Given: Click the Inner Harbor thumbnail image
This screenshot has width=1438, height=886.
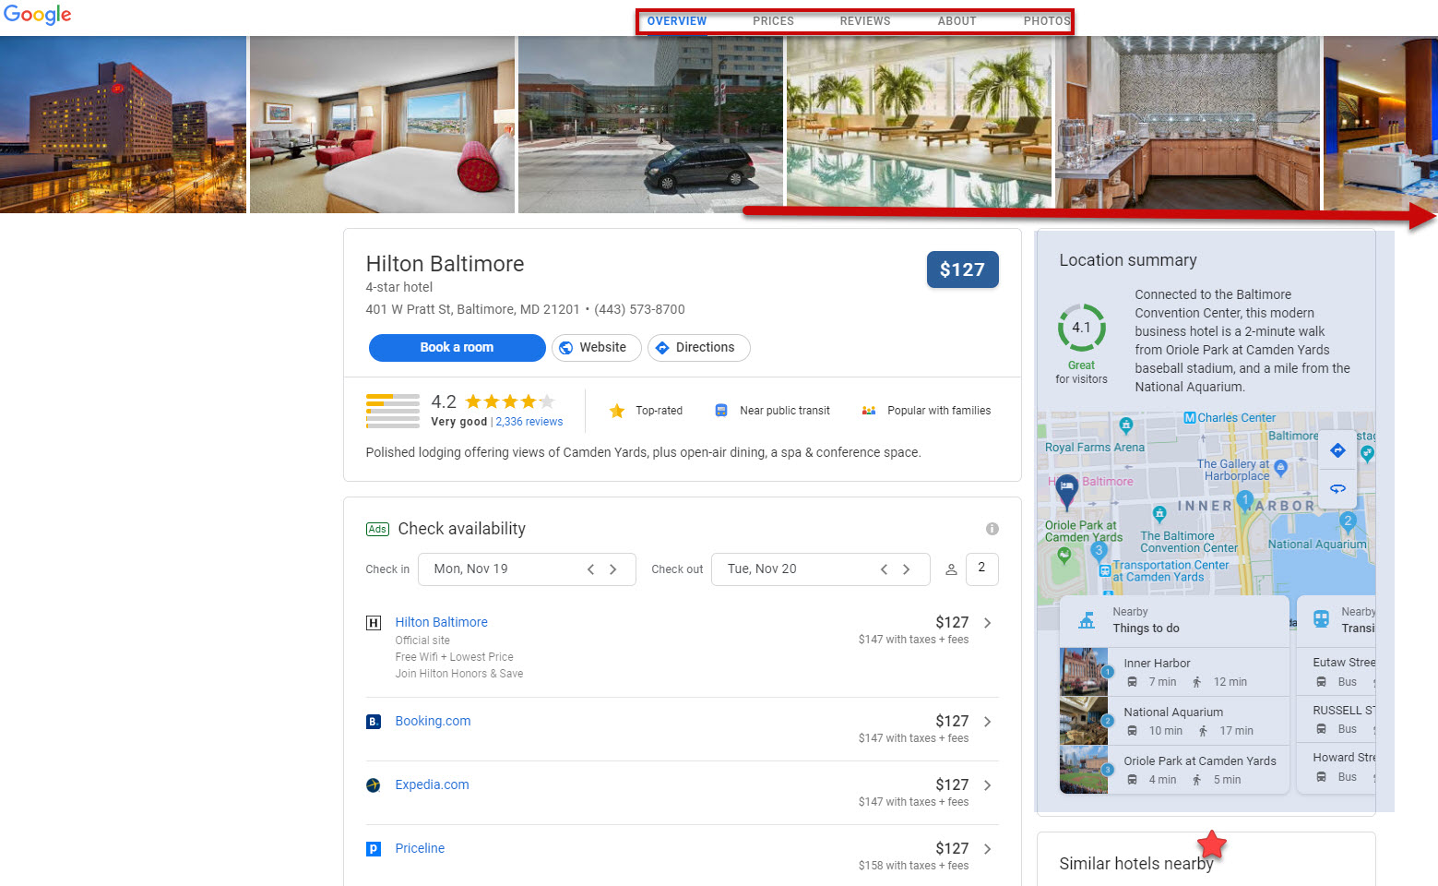Looking at the screenshot, I should [1084, 672].
